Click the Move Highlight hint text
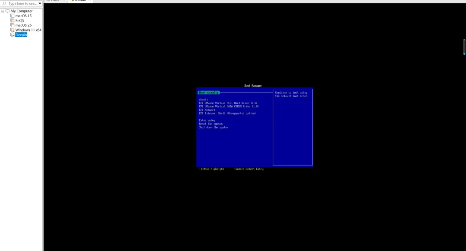Viewport: 466px width, 251px height. coord(211,169)
